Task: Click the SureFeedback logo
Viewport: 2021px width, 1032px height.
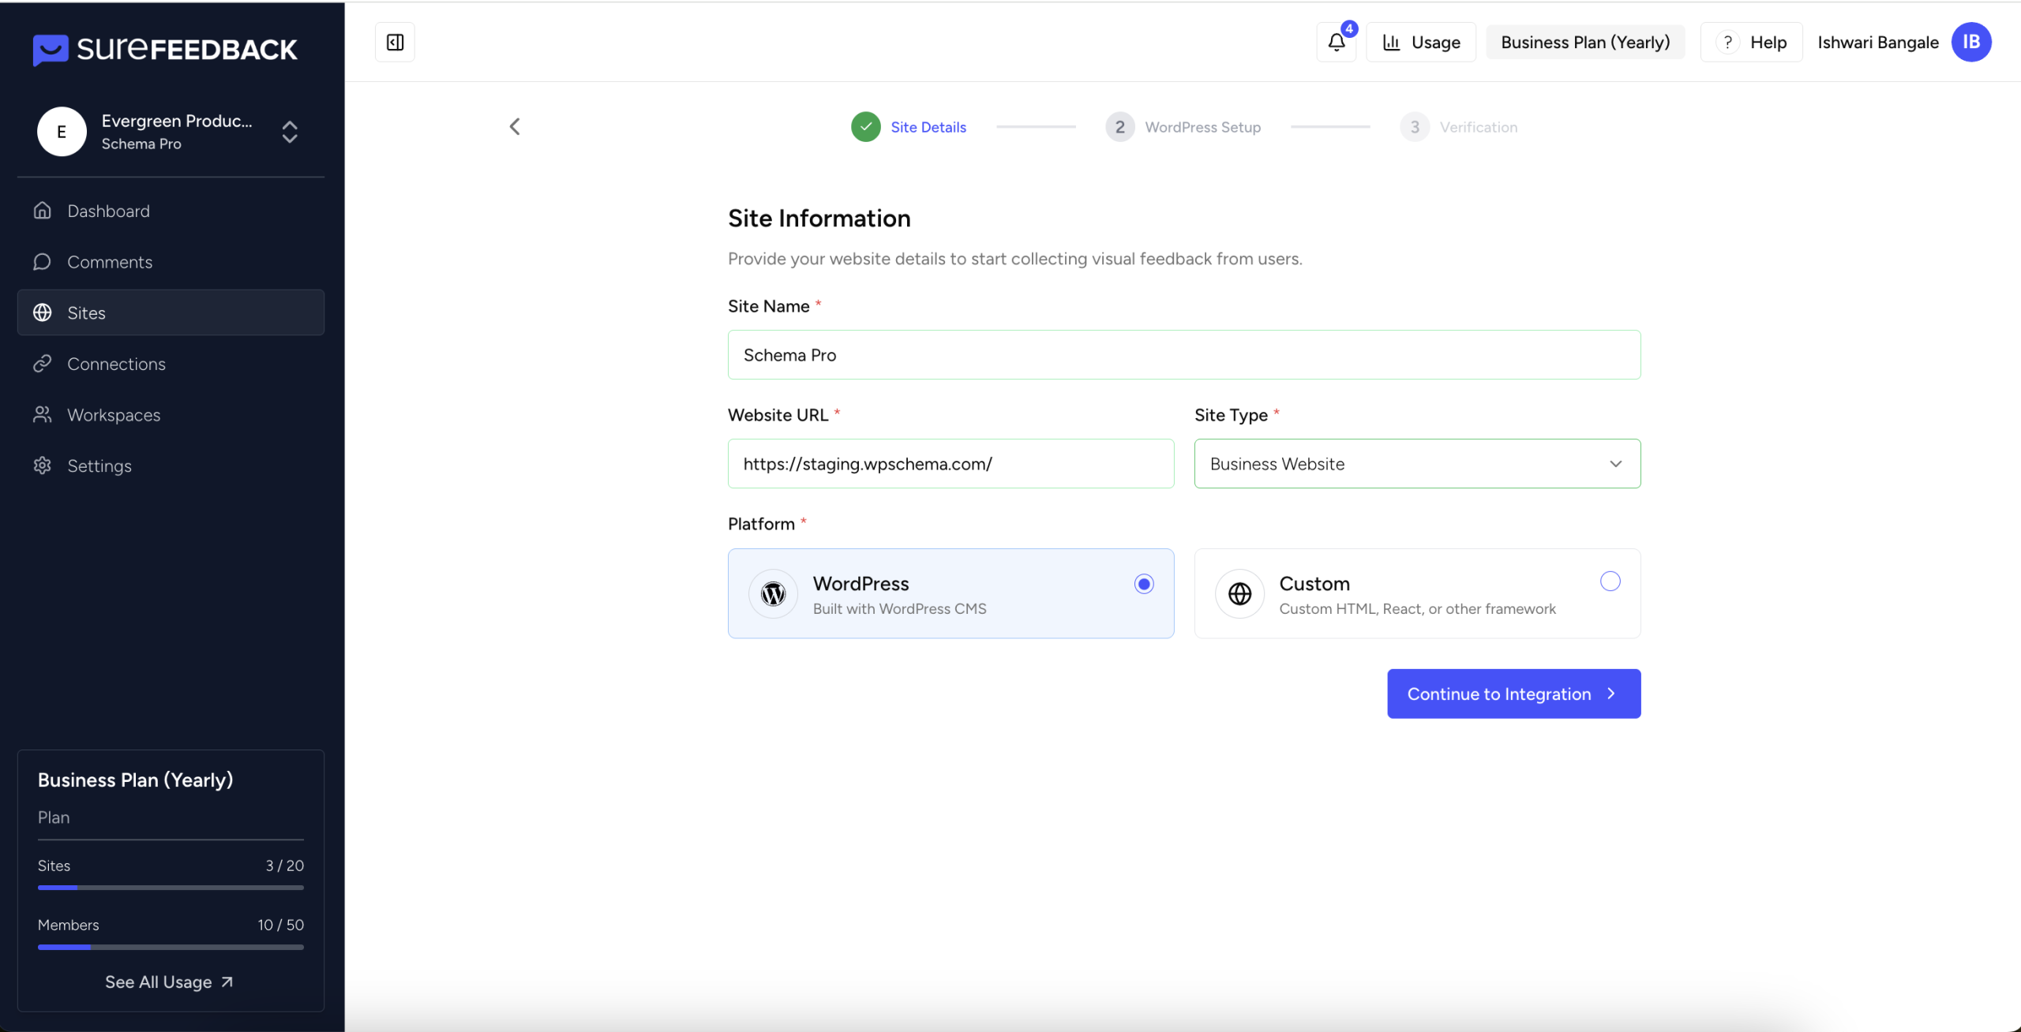Action: tap(165, 49)
